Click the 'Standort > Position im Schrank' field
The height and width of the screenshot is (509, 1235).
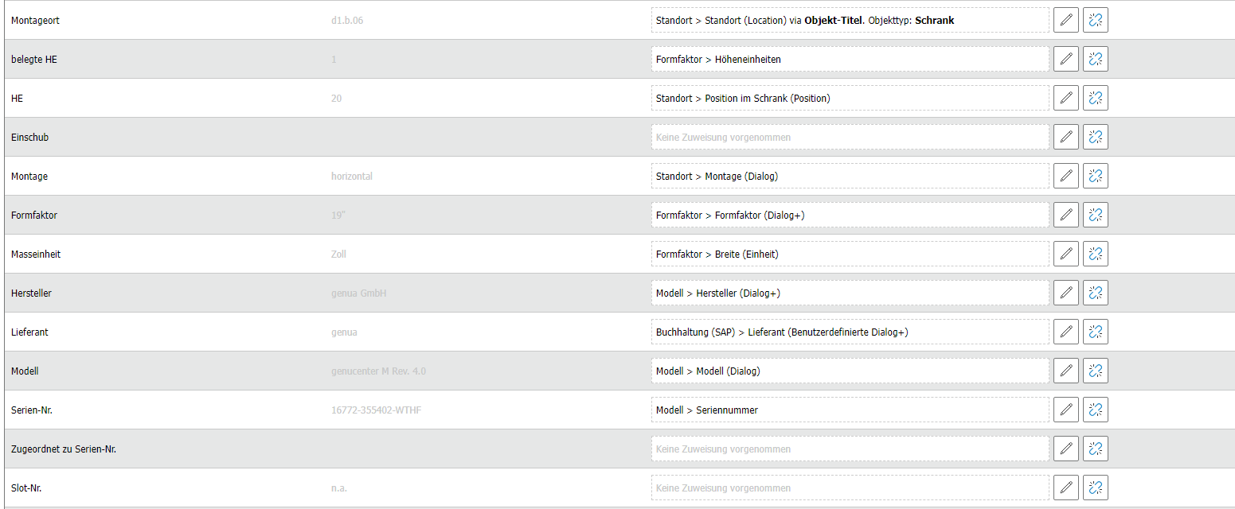pos(850,98)
